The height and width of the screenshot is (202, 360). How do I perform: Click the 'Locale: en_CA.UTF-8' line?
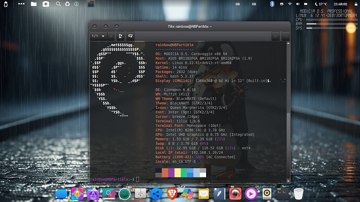tap(175, 161)
